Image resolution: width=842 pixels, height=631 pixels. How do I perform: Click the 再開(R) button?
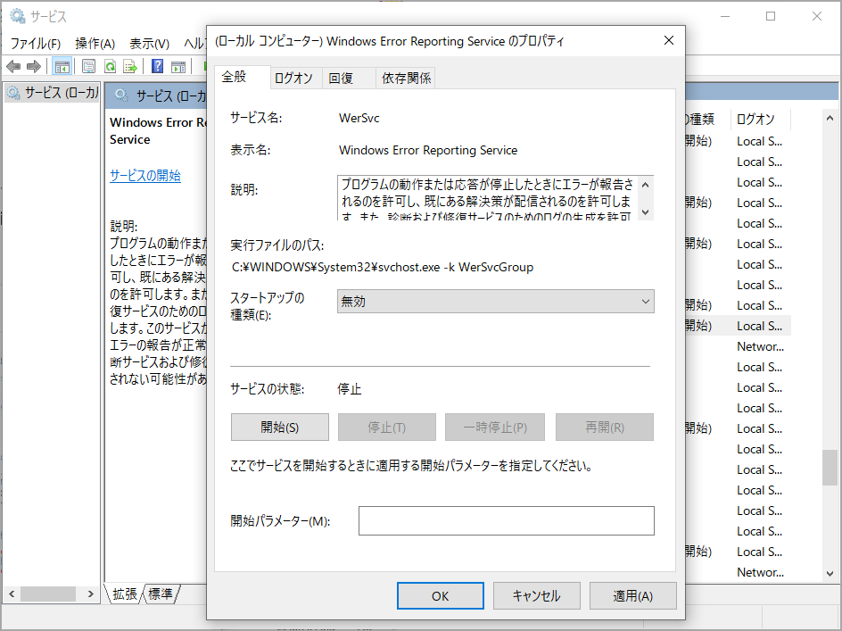[605, 428]
